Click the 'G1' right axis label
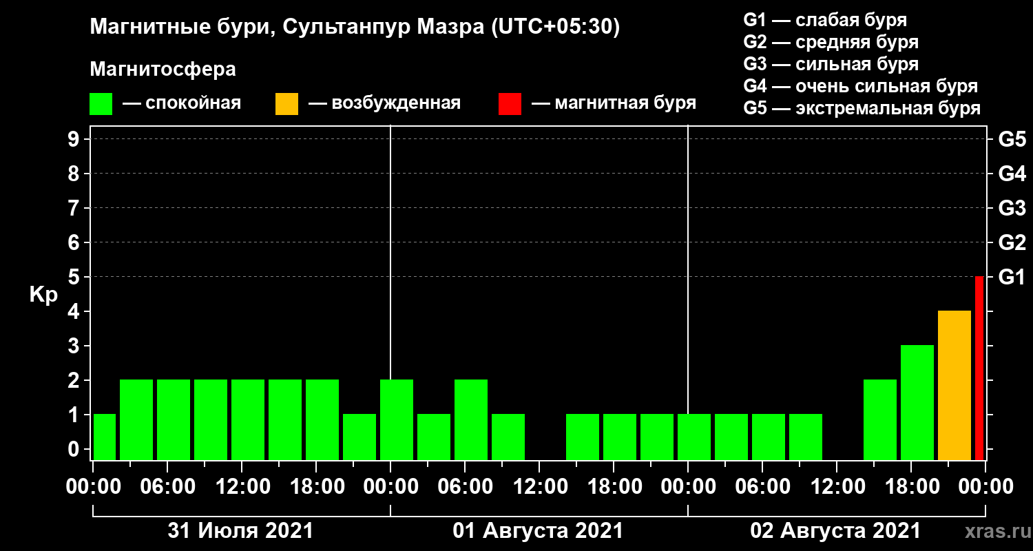 click(x=1012, y=277)
